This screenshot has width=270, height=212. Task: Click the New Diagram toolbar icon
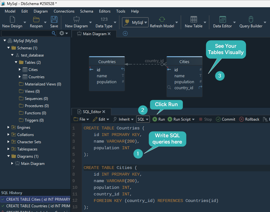[76, 19]
